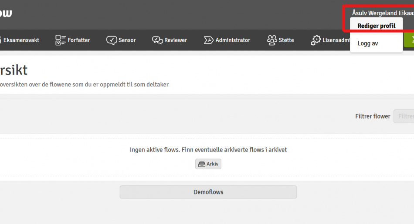Click the Administrator wrench-bubble icon
This screenshot has height=224, width=414.
point(209,40)
